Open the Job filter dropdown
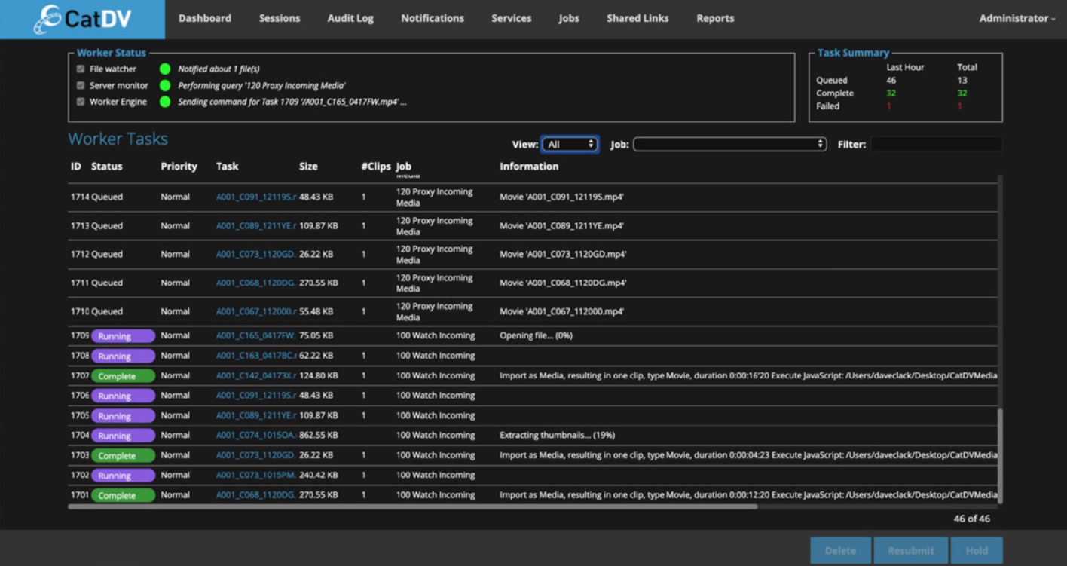 click(x=729, y=144)
